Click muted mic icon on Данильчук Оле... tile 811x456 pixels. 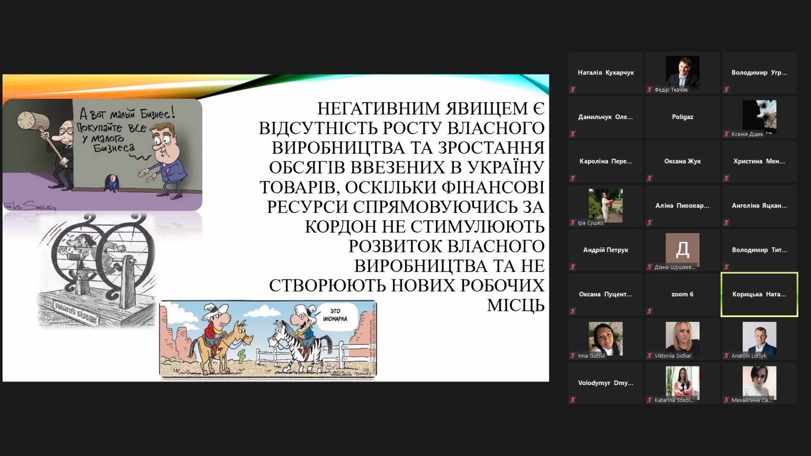(x=573, y=134)
